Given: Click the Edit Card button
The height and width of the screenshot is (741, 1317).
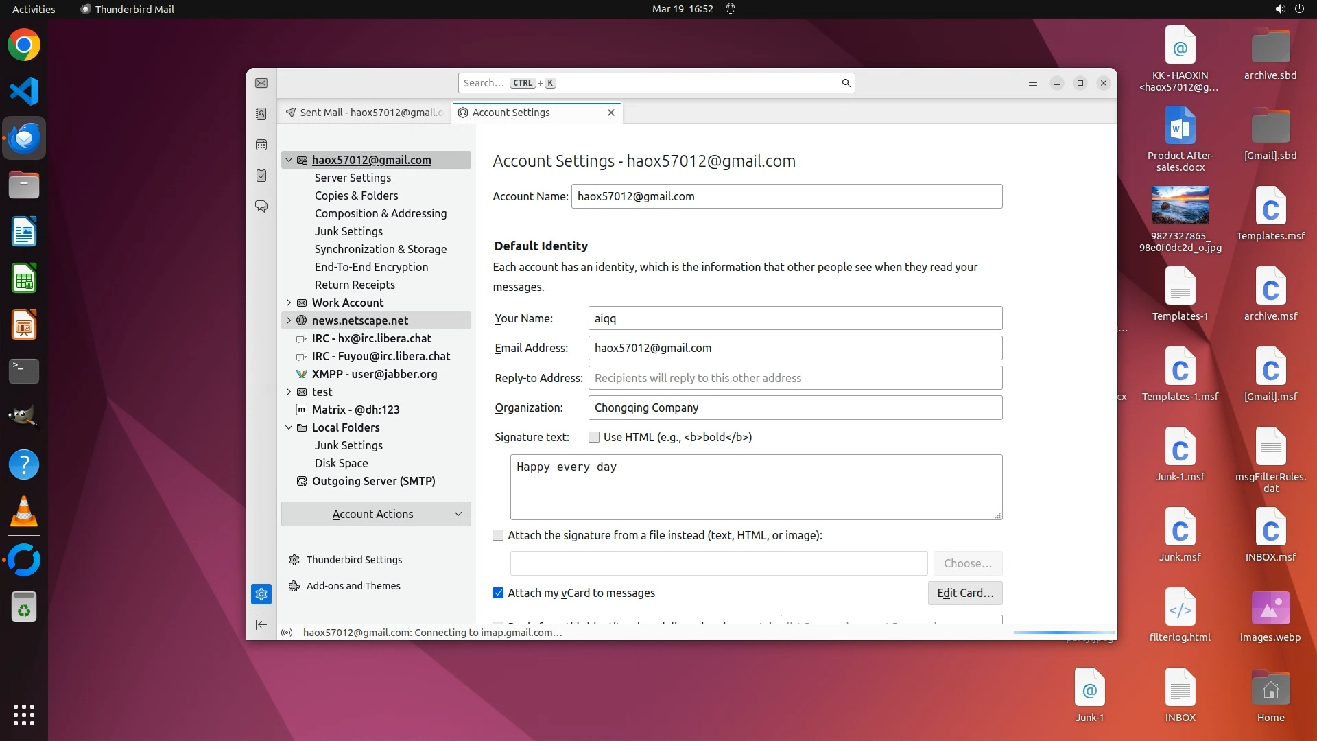Looking at the screenshot, I should pyautogui.click(x=964, y=593).
